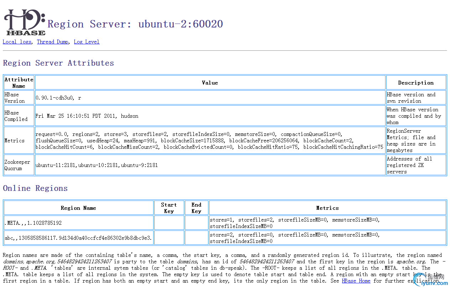This screenshot has width=450, height=289.
Task: Select the Metrics attribute name cell
Action: click(x=19, y=140)
